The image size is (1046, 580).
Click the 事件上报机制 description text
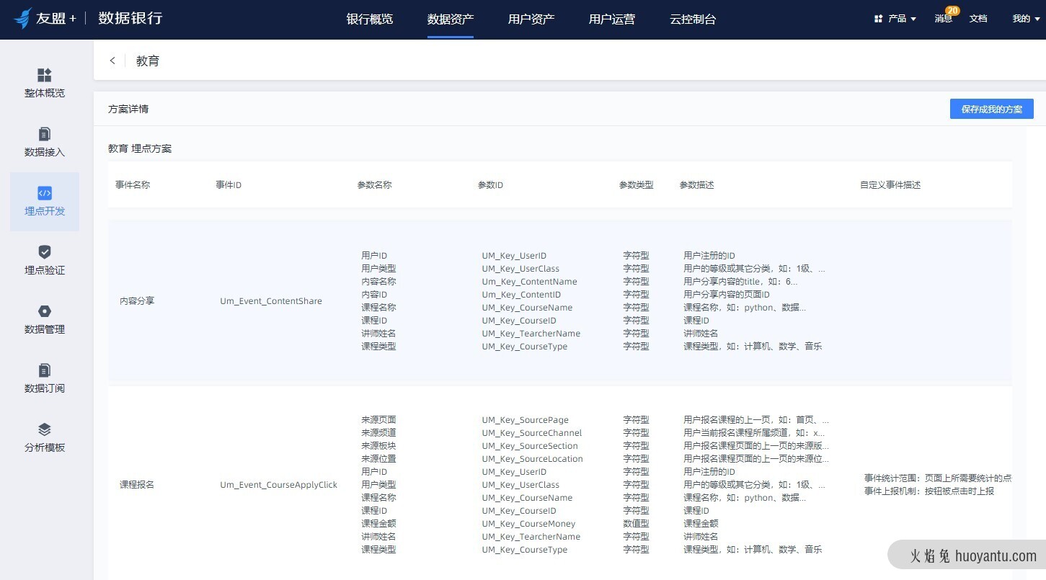coord(929,491)
